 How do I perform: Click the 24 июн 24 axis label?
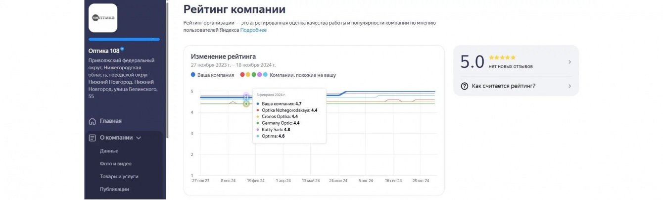click(338, 181)
